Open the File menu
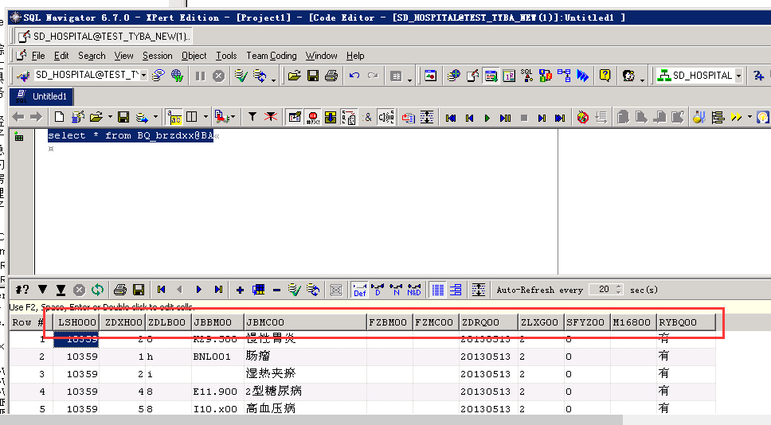 tap(38, 56)
